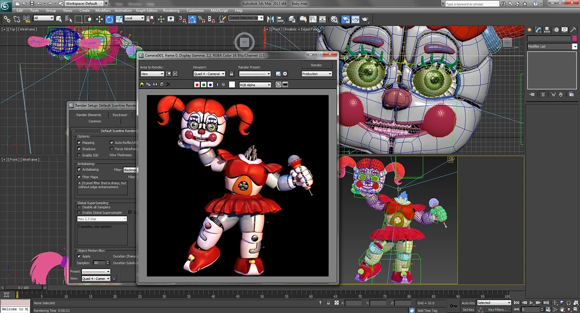Expand the RGB Alpha channel dropdown

(255, 85)
